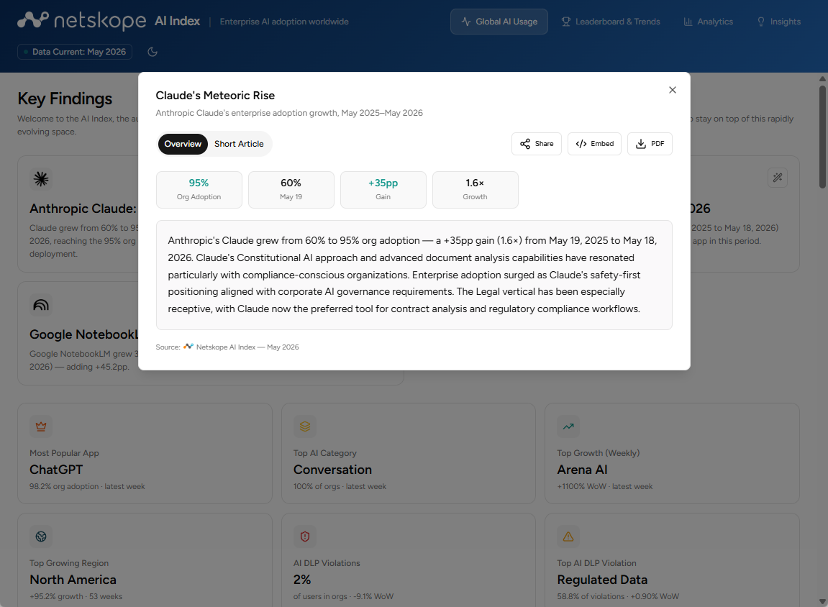Image resolution: width=828 pixels, height=607 pixels.
Task: Open the Conversation Top AI Category card
Action: tap(409, 453)
